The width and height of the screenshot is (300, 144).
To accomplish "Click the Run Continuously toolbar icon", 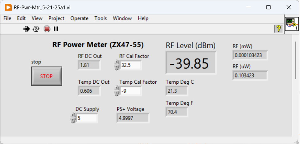I will click(36, 29).
